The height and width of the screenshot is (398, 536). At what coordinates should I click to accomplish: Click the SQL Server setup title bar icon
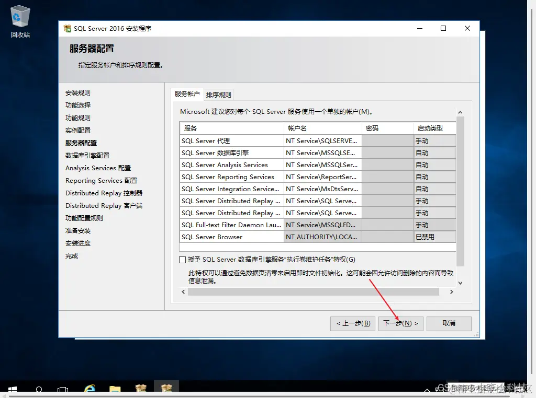pos(68,28)
